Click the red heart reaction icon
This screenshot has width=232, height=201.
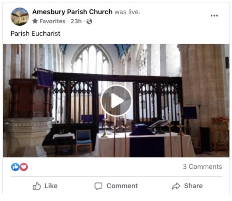tap(24, 167)
